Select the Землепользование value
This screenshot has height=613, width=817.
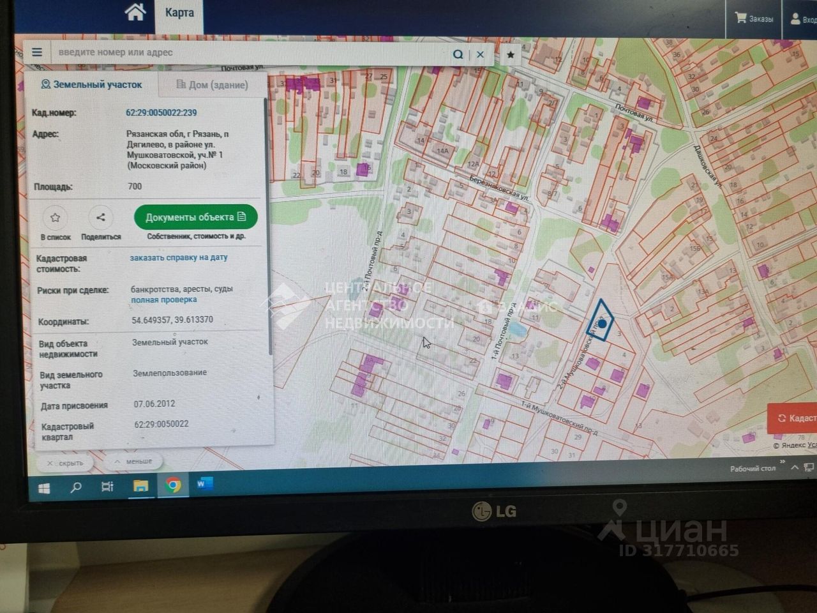(x=170, y=373)
